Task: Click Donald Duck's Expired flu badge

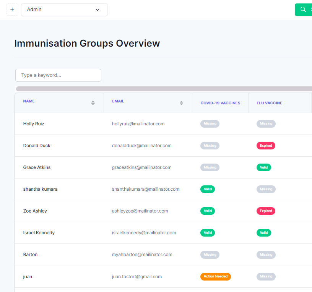Action: [266, 146]
